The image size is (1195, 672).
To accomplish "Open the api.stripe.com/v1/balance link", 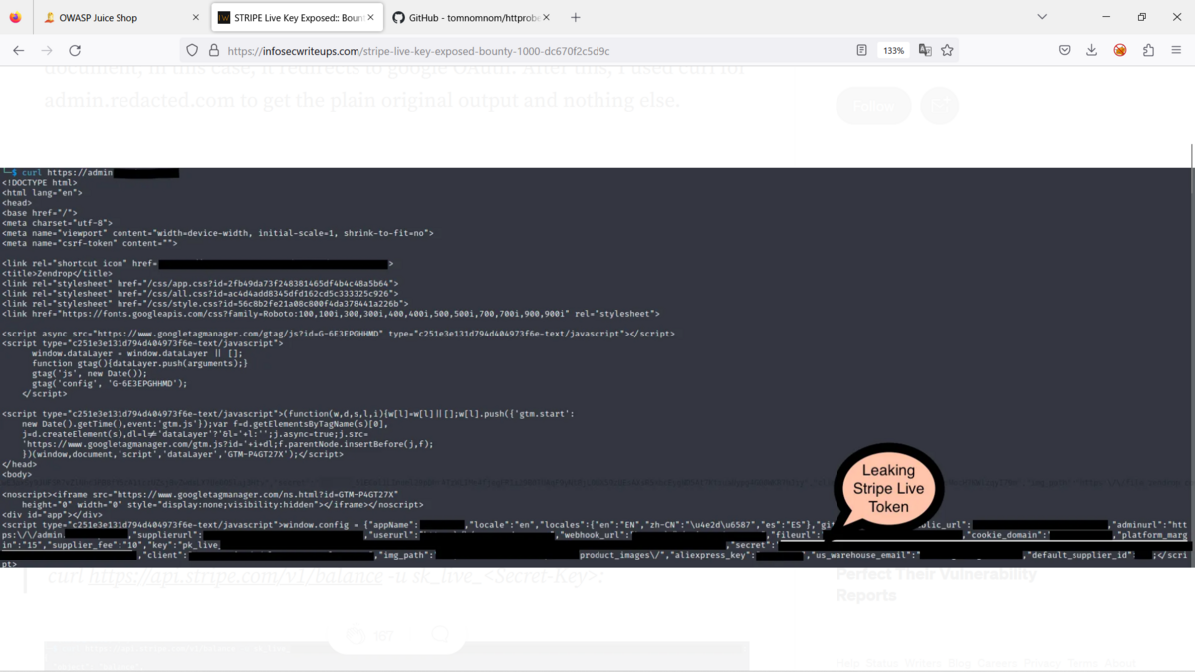I will pos(234,575).
